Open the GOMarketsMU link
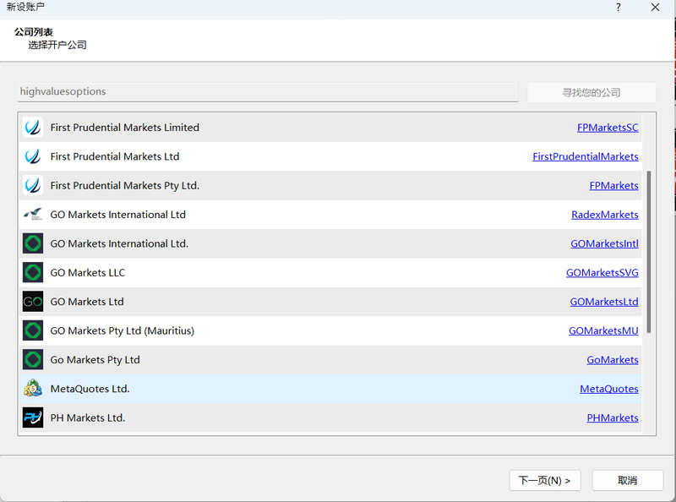676x502 pixels. [603, 330]
